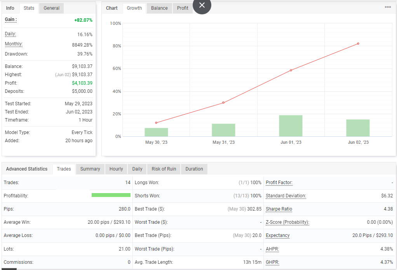Switch to the Stats tab
This screenshot has height=270, width=397.
[x=29, y=8]
